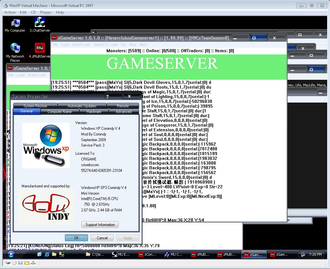Open the folder icon in quick launch

(54, 254)
